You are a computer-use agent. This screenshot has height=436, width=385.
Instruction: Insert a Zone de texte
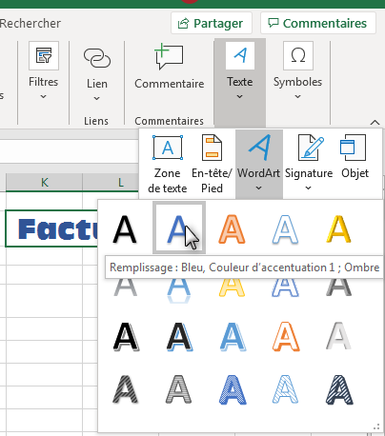click(x=168, y=165)
